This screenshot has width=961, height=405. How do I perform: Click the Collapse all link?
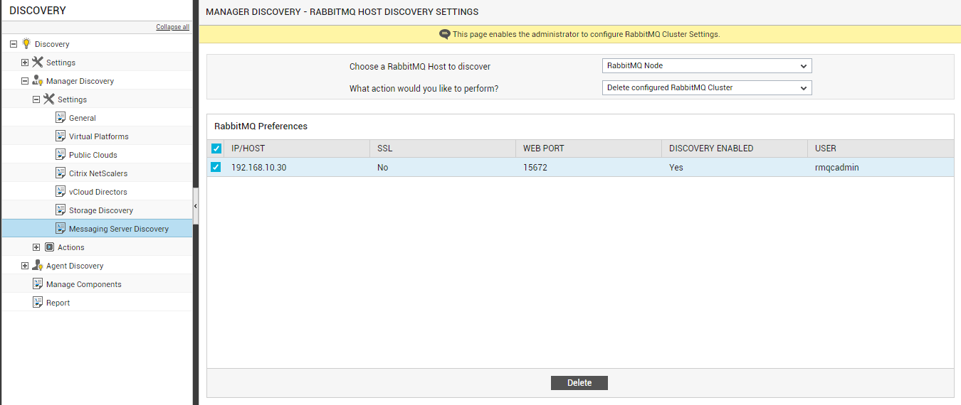[173, 27]
